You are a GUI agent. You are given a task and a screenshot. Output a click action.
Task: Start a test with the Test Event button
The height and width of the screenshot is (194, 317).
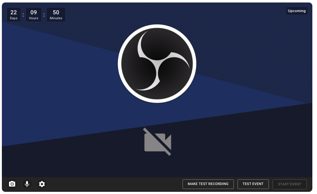pyautogui.click(x=253, y=184)
